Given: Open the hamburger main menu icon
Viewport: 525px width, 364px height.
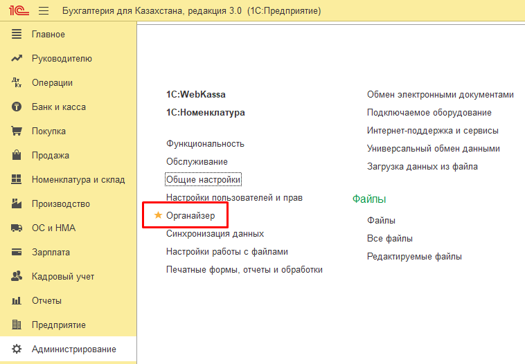Looking at the screenshot, I should click(44, 11).
